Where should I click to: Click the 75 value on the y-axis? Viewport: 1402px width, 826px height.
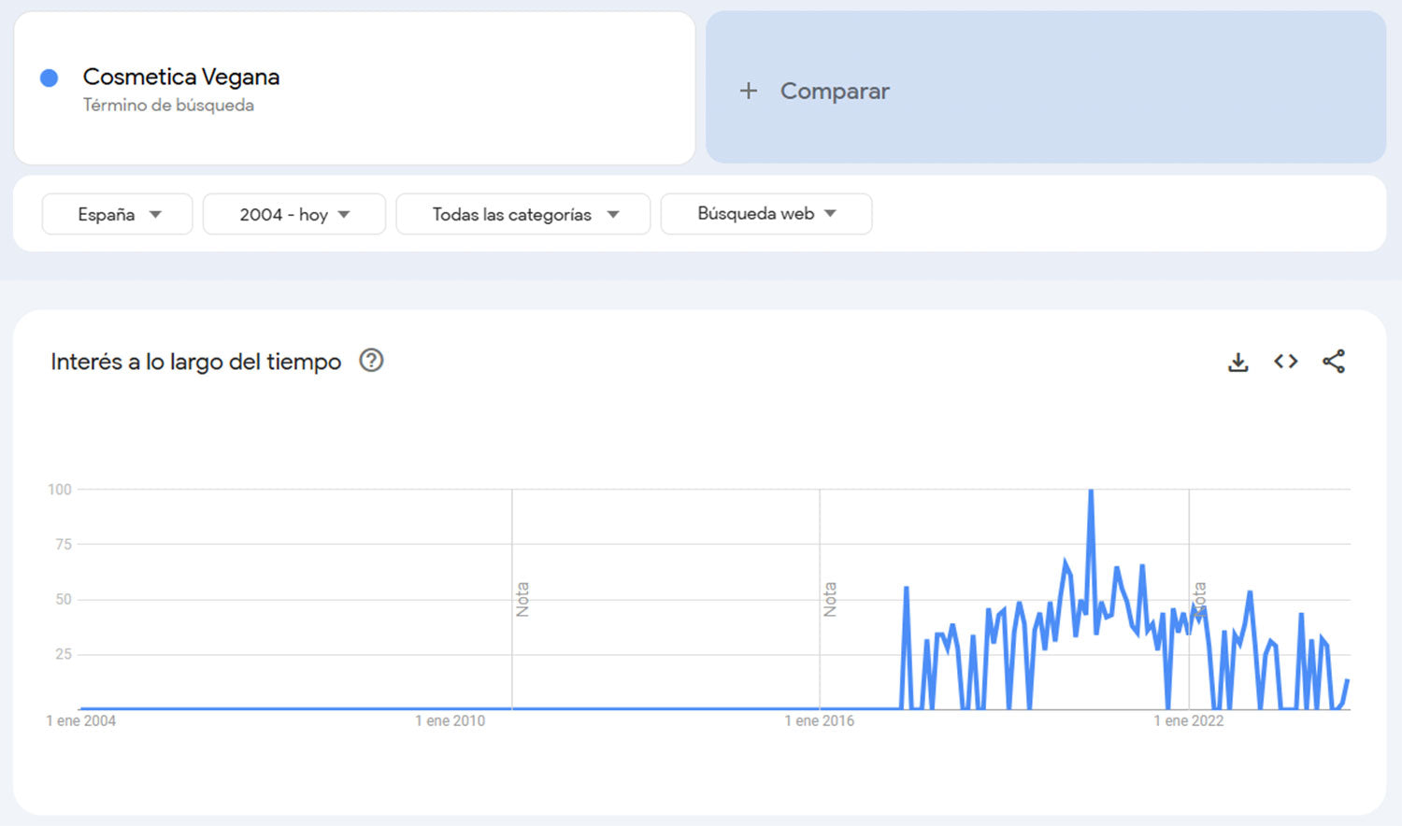click(x=64, y=544)
